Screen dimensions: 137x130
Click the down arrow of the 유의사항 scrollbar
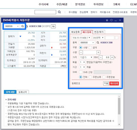[x=119, y=124]
